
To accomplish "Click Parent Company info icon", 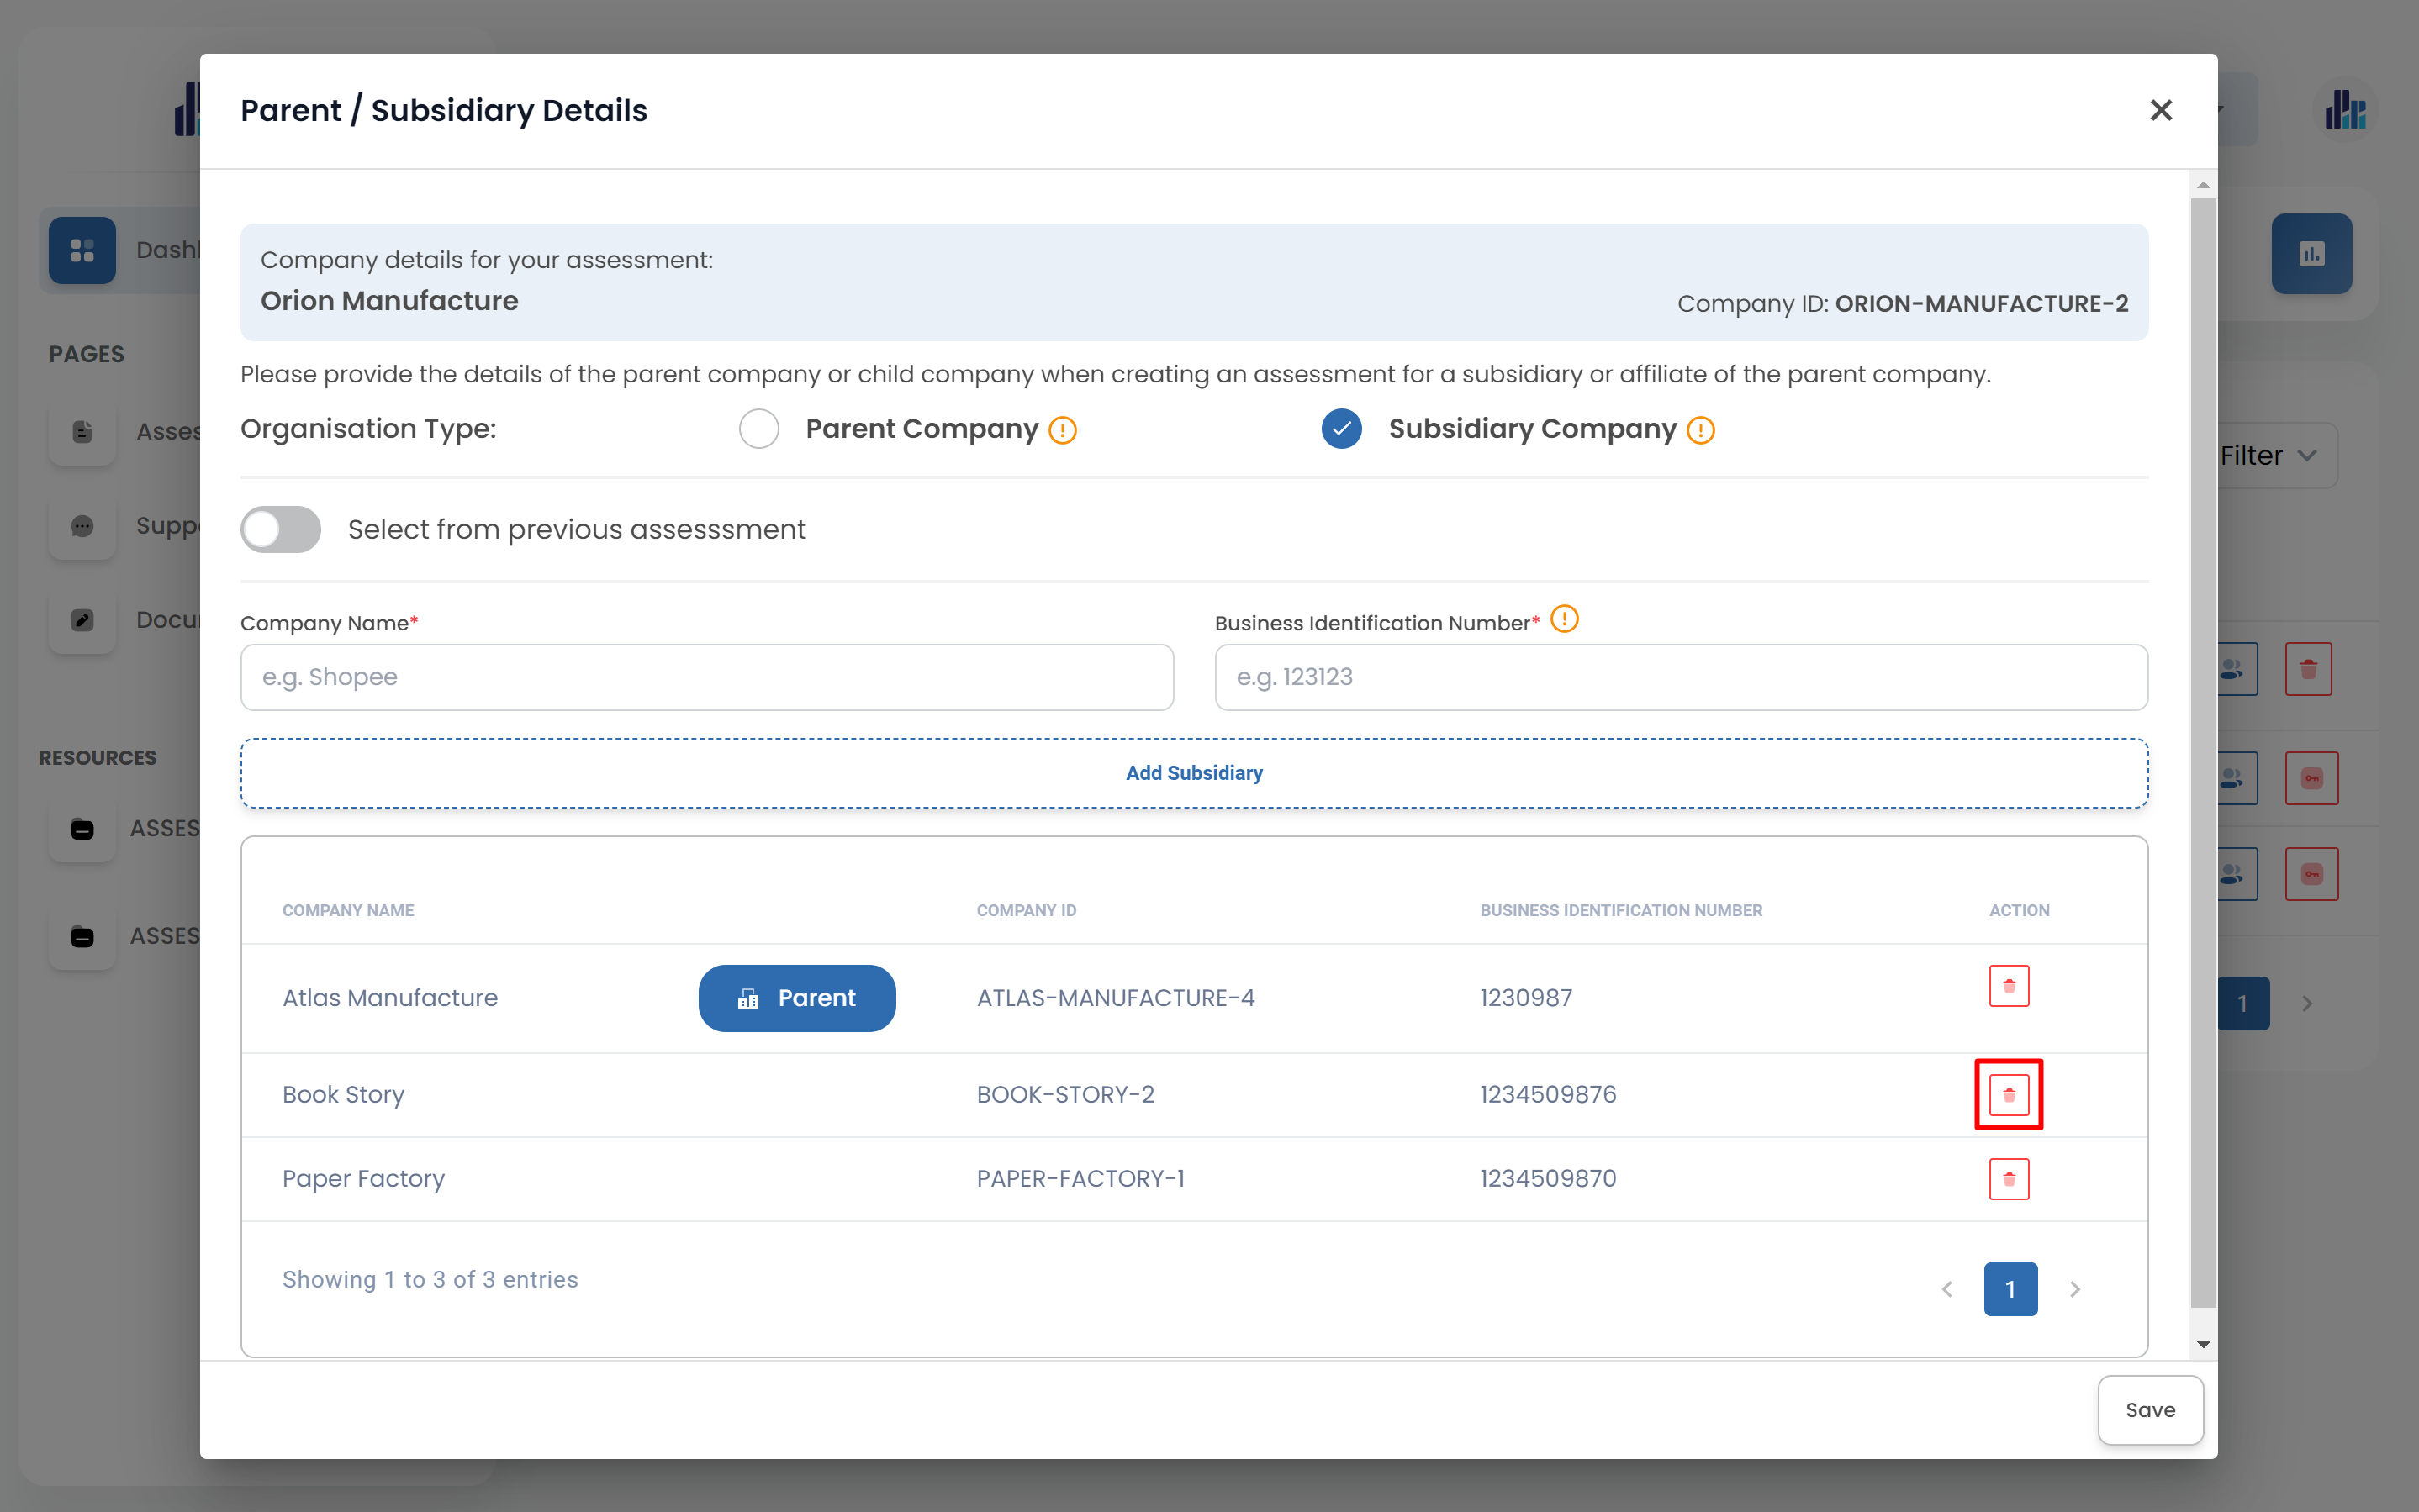I will 1061,430.
